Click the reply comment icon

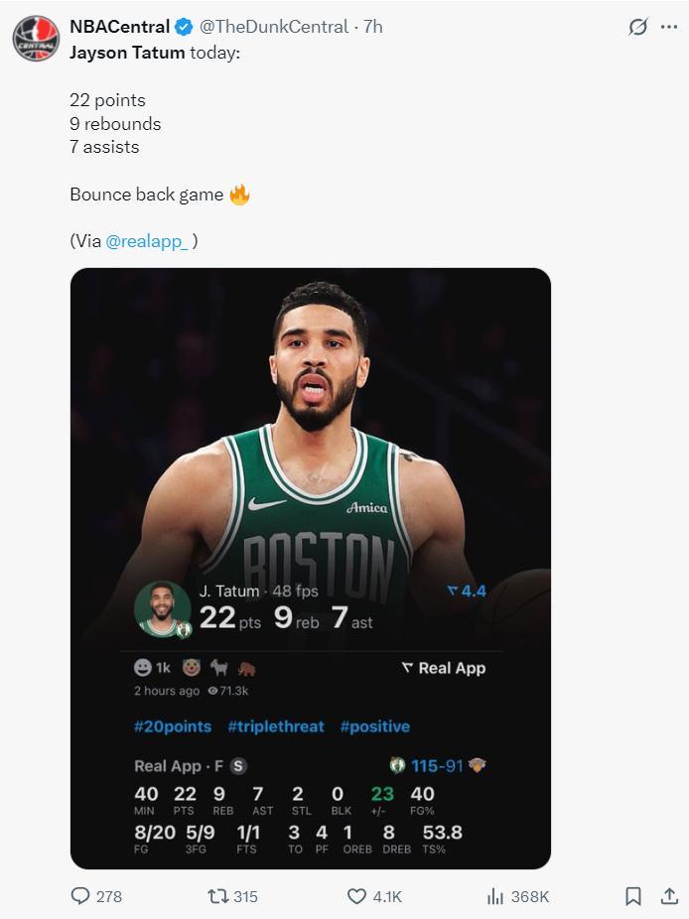pyautogui.click(x=80, y=896)
